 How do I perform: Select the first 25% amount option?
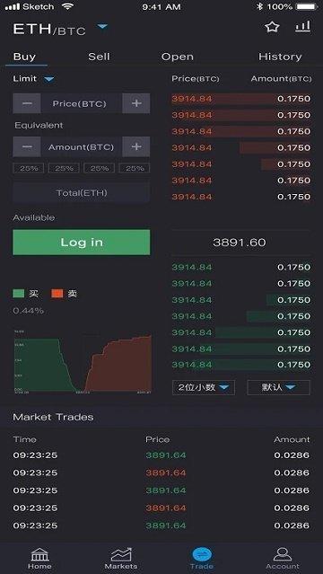(29, 168)
